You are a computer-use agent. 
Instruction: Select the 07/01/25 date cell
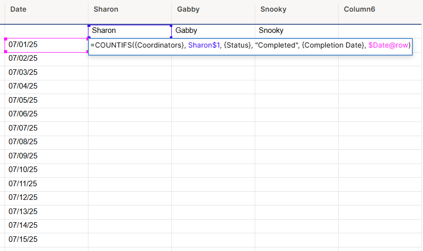coord(46,45)
